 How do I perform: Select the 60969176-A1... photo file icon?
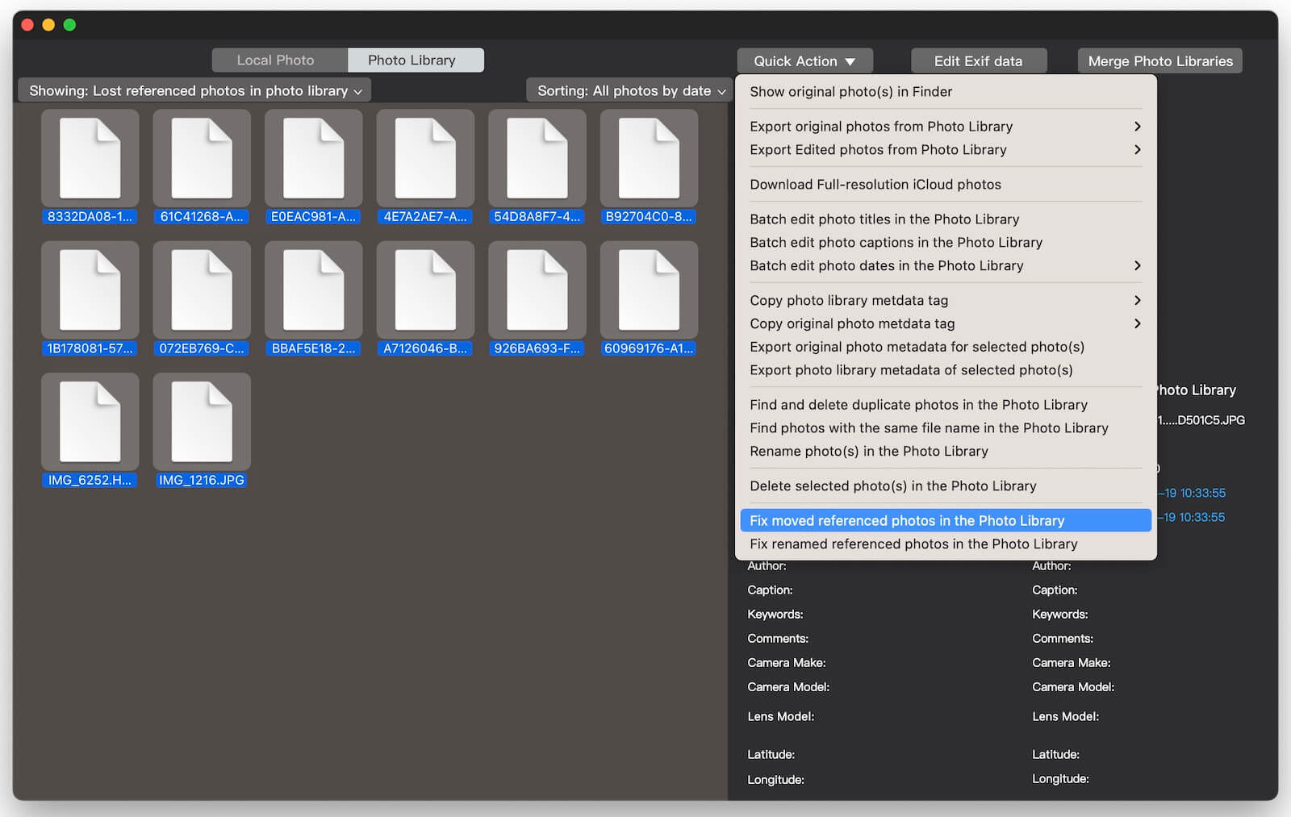click(x=649, y=290)
